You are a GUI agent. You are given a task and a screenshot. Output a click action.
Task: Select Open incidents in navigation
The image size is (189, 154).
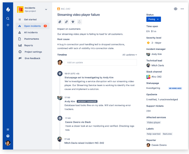(32, 26)
